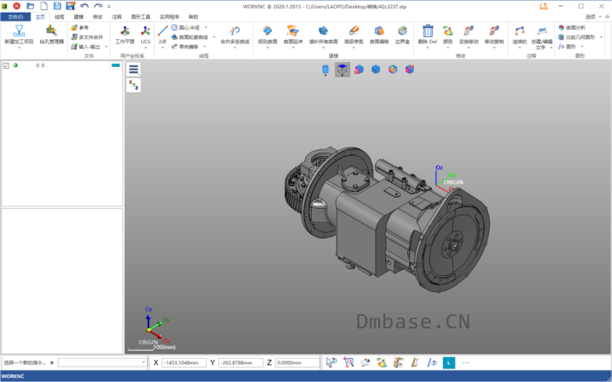Click Multi-file Merge (多文件合并)
Viewport: 612px width, 382px height.
coord(87,37)
